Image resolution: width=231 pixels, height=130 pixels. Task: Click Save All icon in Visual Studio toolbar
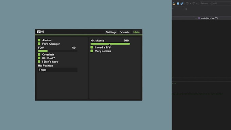tap(182, 3)
